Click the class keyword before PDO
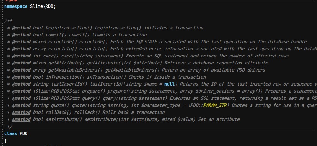The width and height of the screenshot is (317, 146). (11, 133)
